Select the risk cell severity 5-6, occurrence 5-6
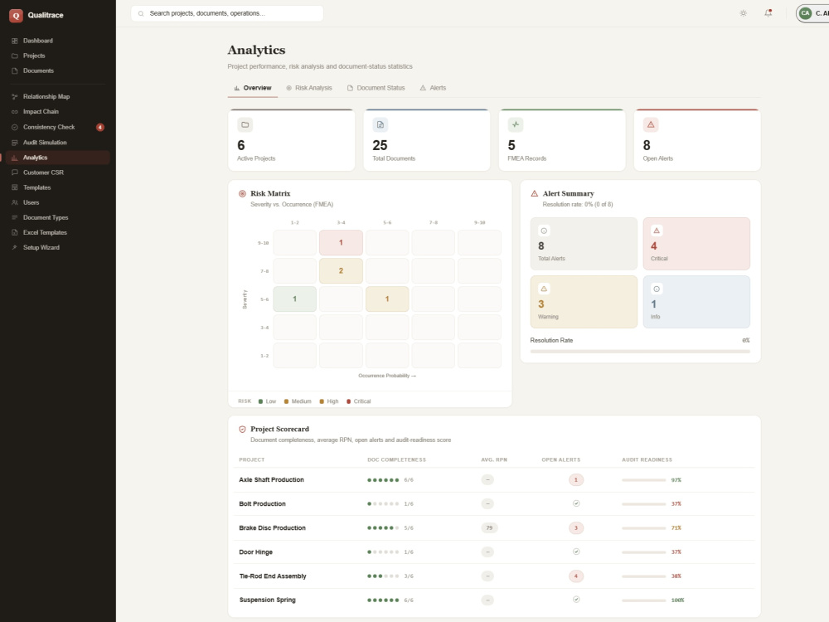The height and width of the screenshot is (622, 829). (387, 299)
